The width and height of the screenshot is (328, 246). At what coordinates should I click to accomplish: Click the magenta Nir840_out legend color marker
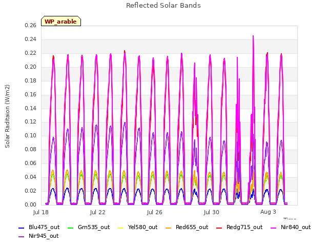point(273,228)
